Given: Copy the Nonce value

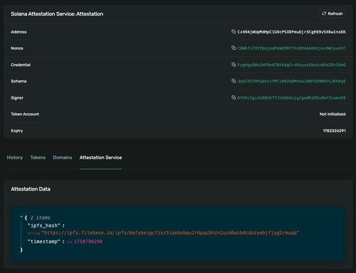Looking at the screenshot, I should click(234, 48).
